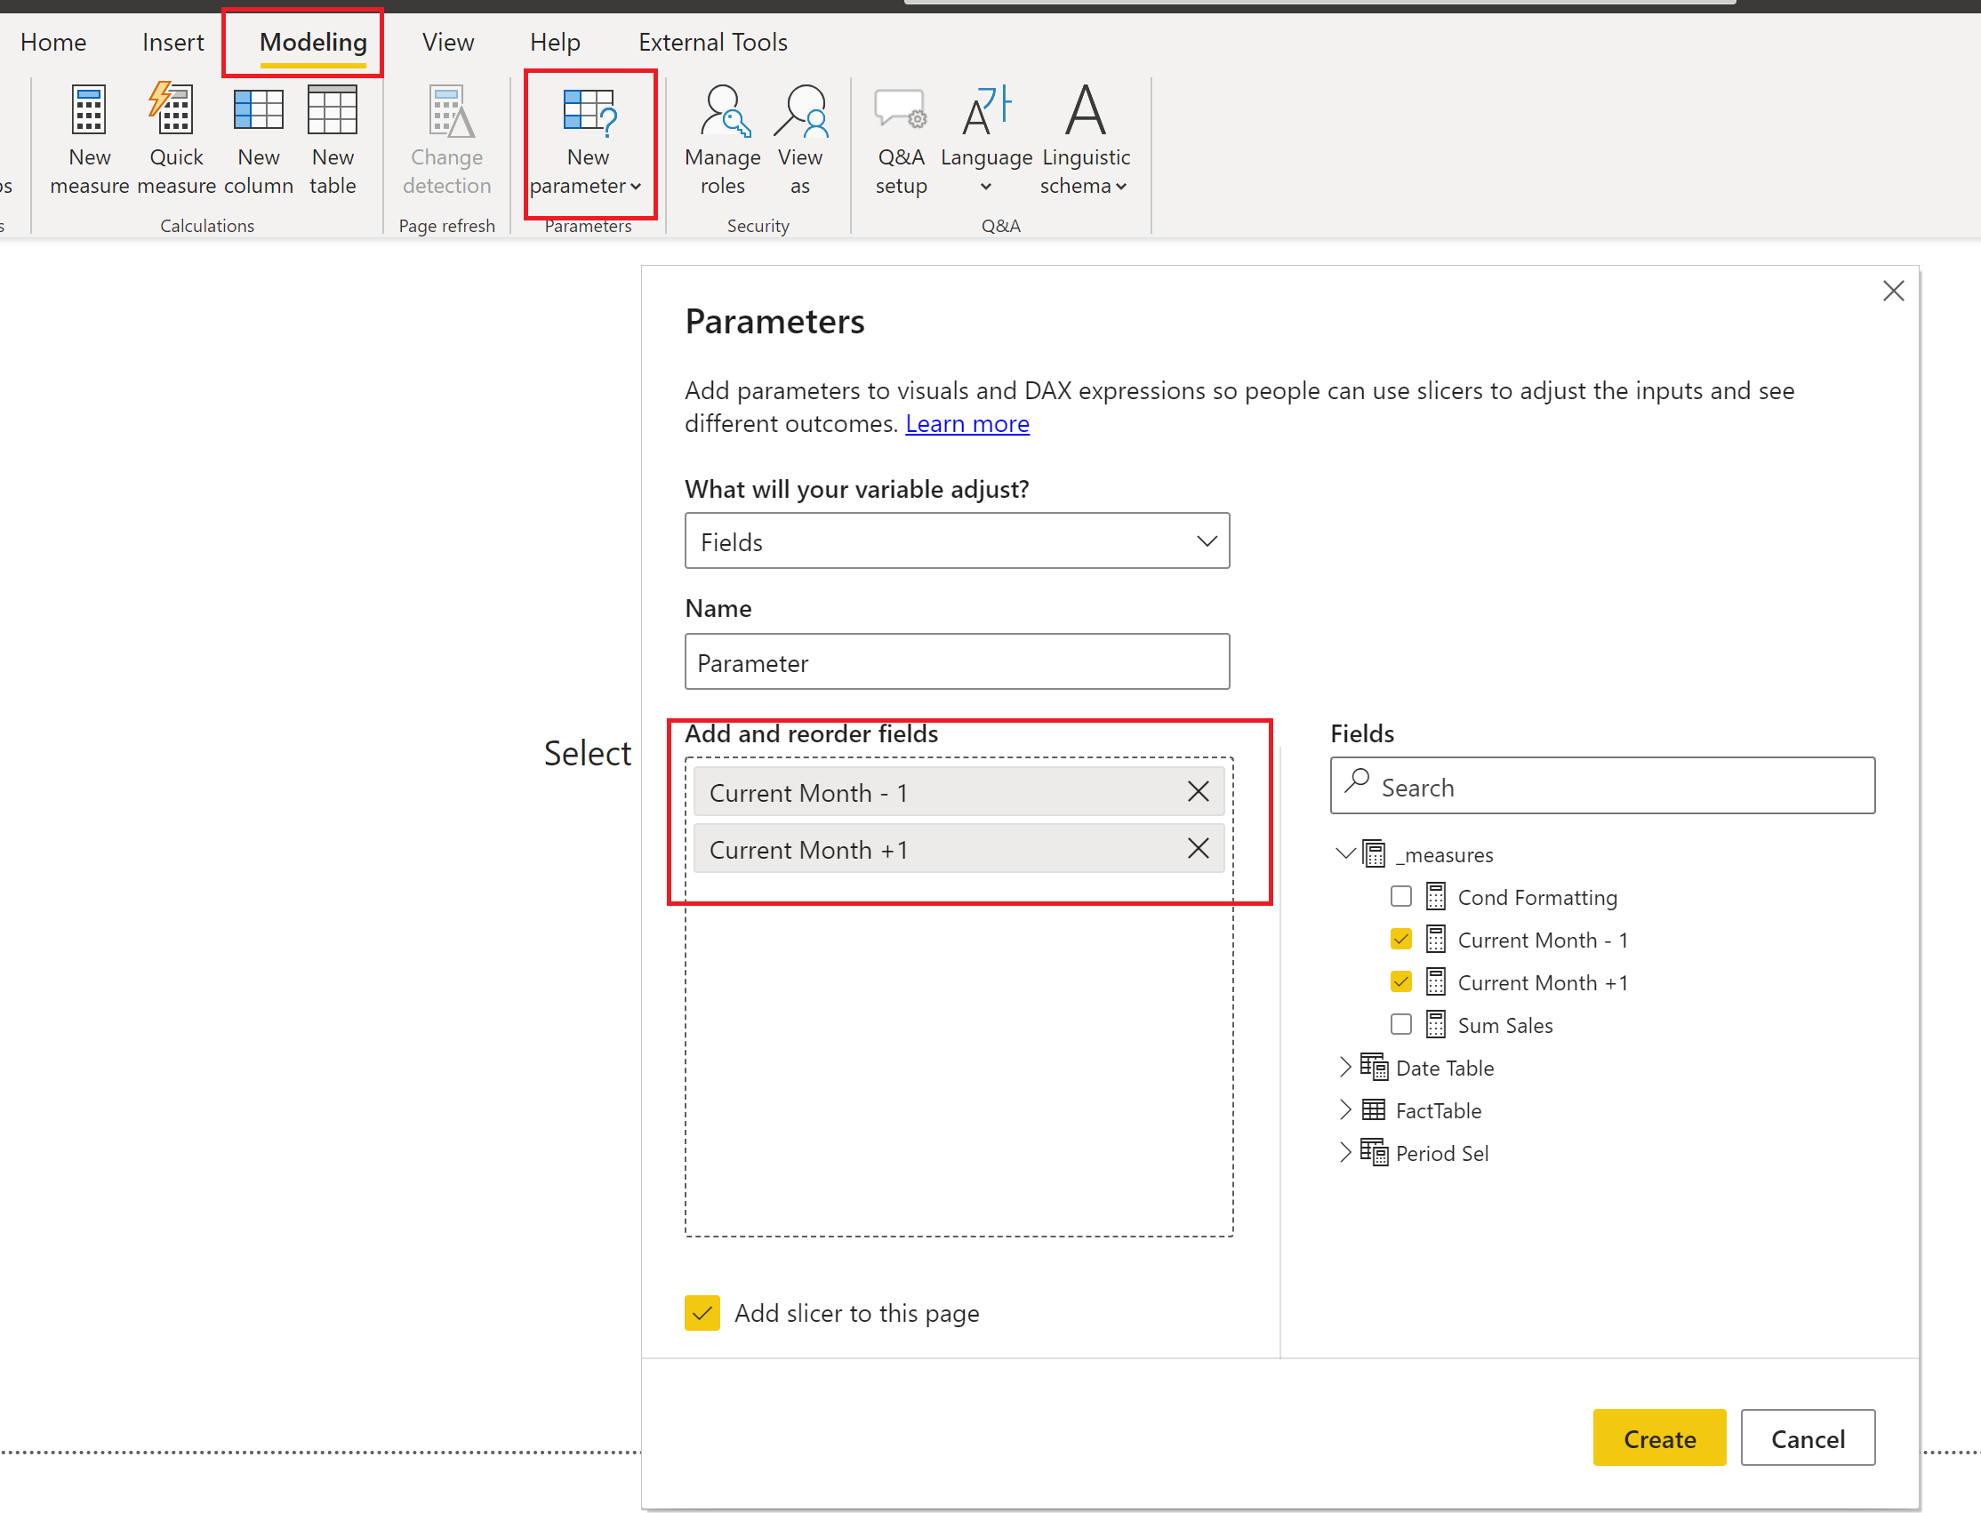The image size is (1981, 1513).
Task: Open the Learn more link
Action: pyautogui.click(x=966, y=423)
